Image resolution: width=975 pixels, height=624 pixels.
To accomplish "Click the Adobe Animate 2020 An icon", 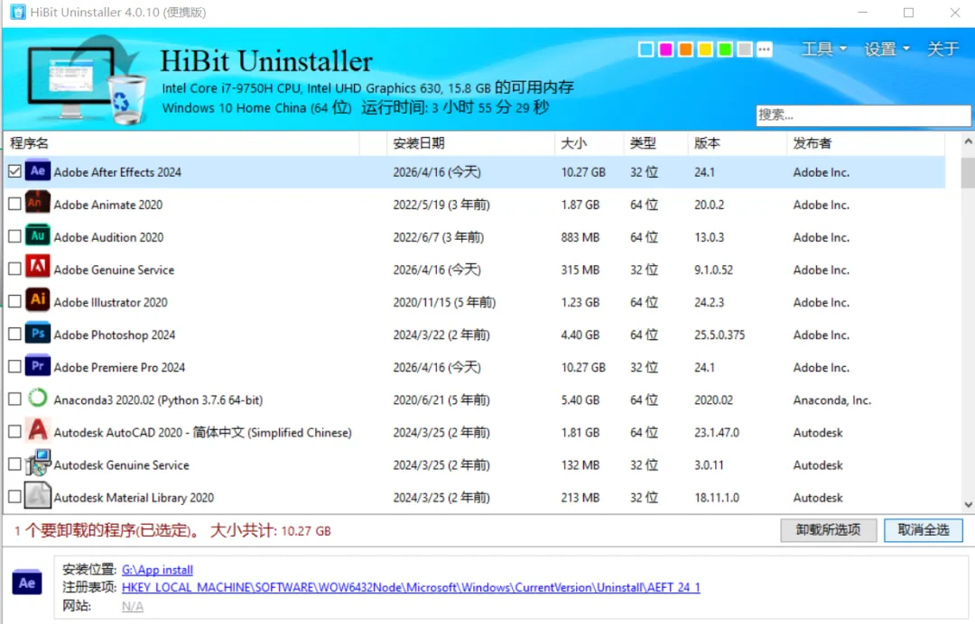I will click(x=37, y=203).
